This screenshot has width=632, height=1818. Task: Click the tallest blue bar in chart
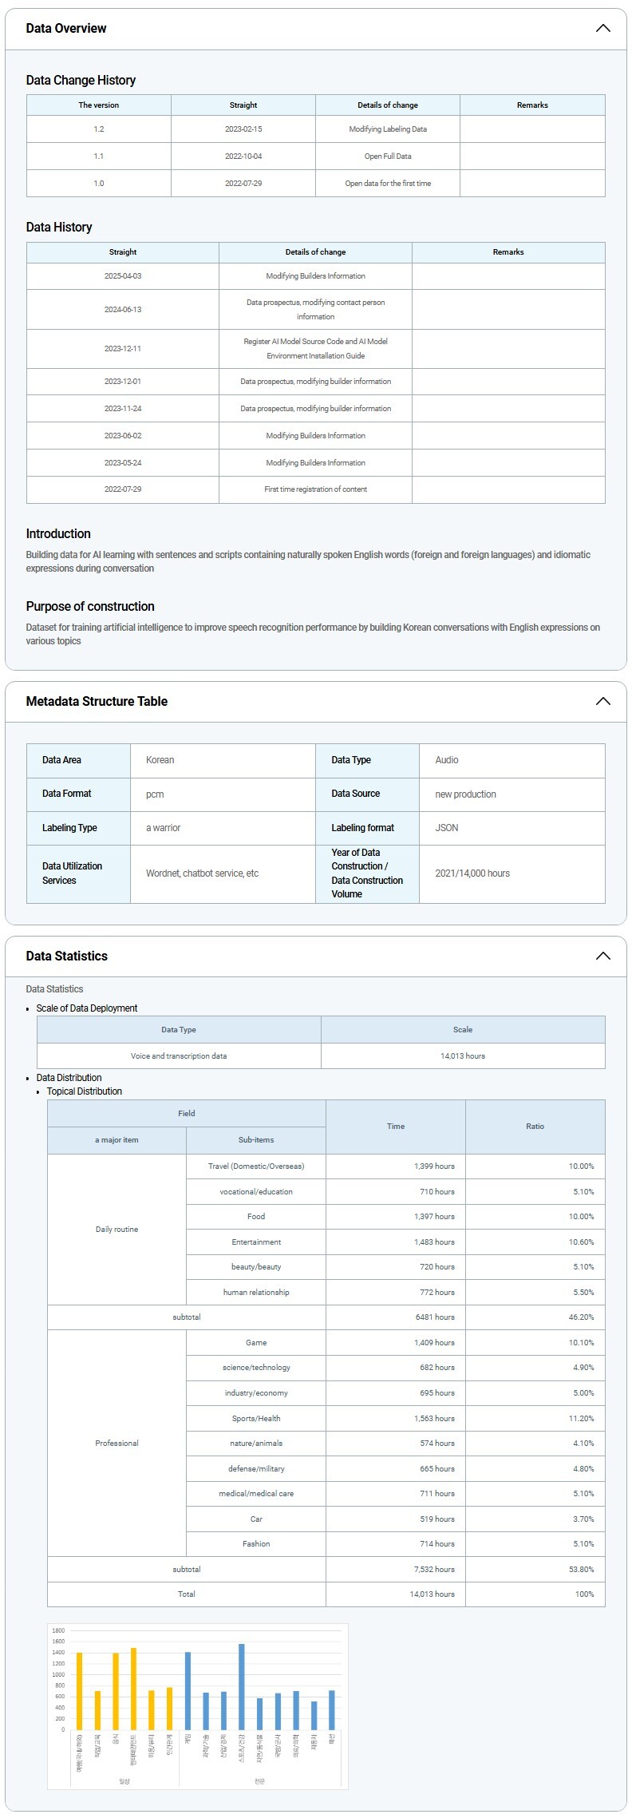pos(242,1686)
